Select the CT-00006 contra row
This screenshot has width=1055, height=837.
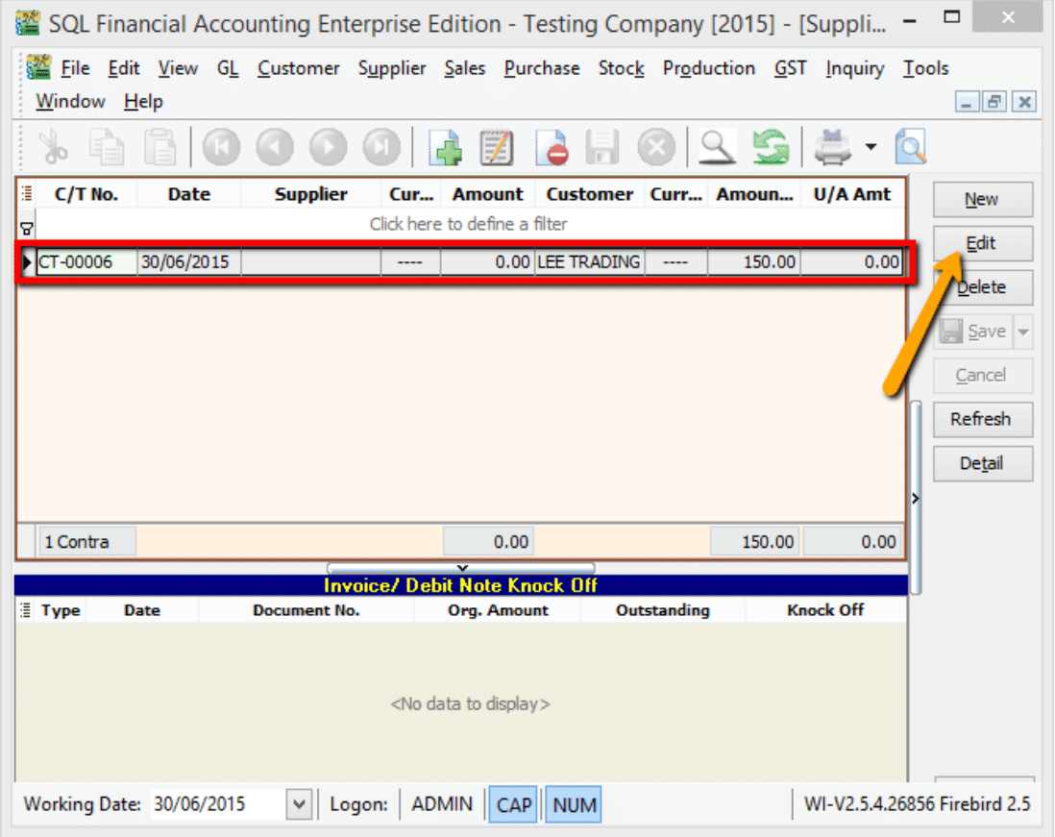pyautogui.click(x=86, y=261)
